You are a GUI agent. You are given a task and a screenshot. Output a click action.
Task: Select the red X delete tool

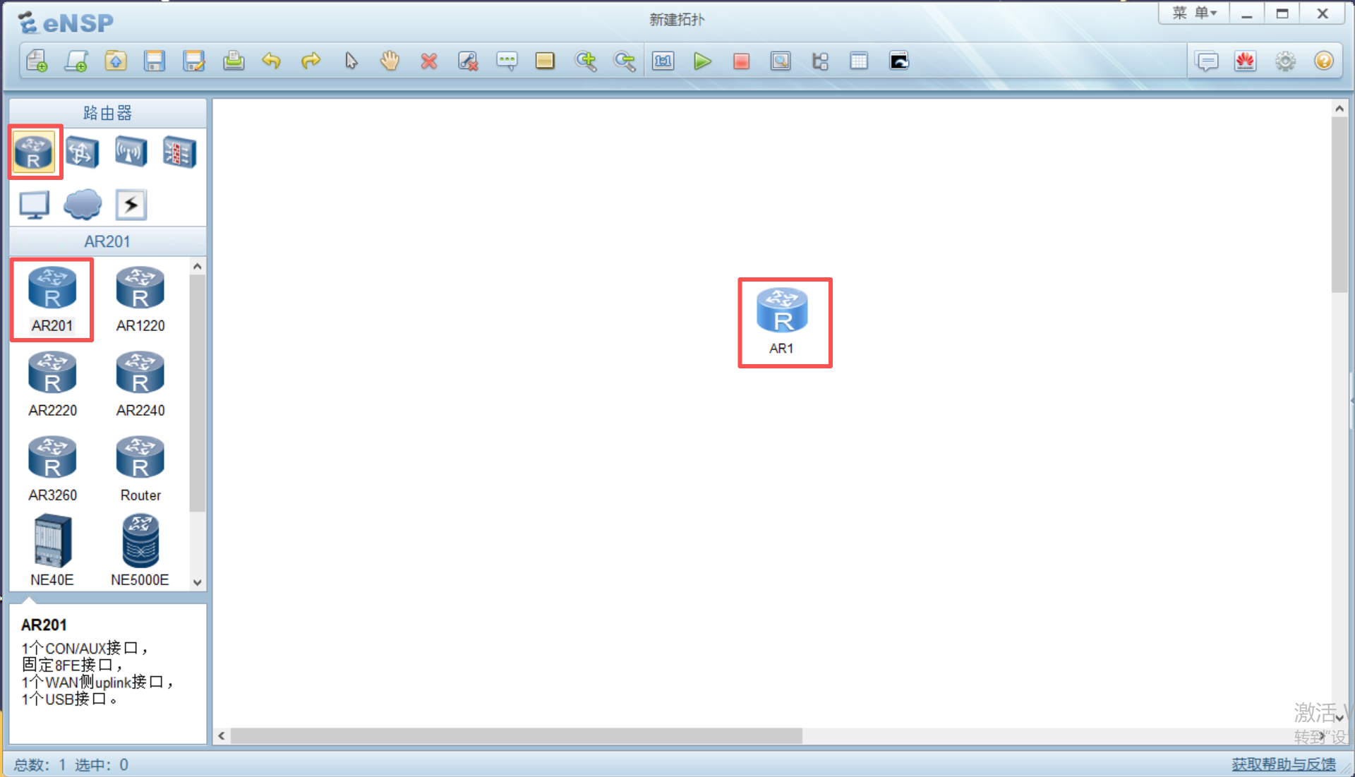click(428, 61)
